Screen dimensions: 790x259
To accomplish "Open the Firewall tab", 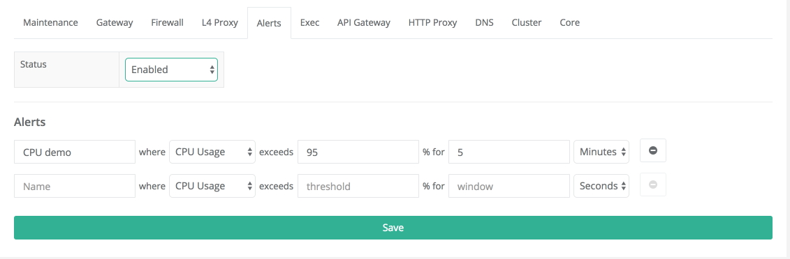I will tap(167, 22).
